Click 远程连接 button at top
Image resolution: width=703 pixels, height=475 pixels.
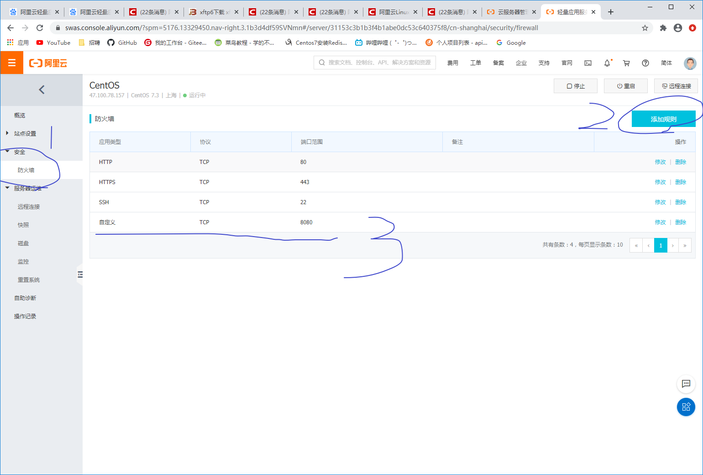pos(676,86)
